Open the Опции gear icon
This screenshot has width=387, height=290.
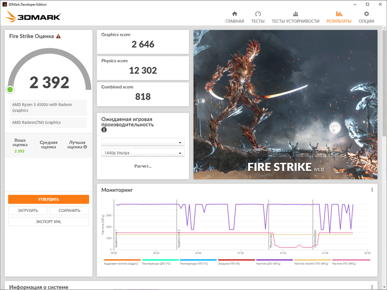pos(366,14)
